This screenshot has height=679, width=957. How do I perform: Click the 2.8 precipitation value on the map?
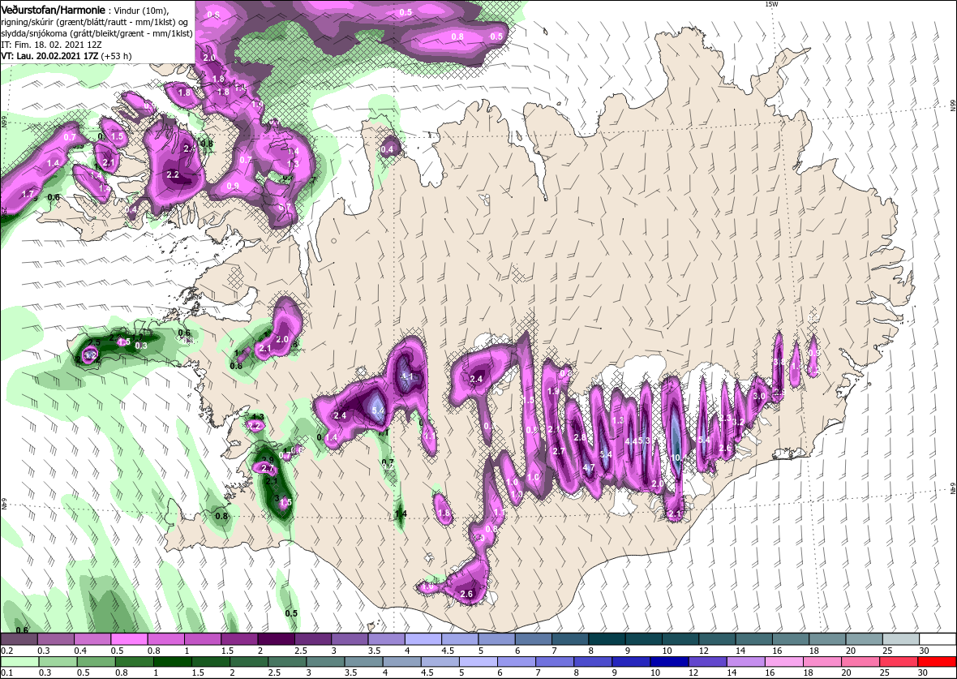point(580,437)
